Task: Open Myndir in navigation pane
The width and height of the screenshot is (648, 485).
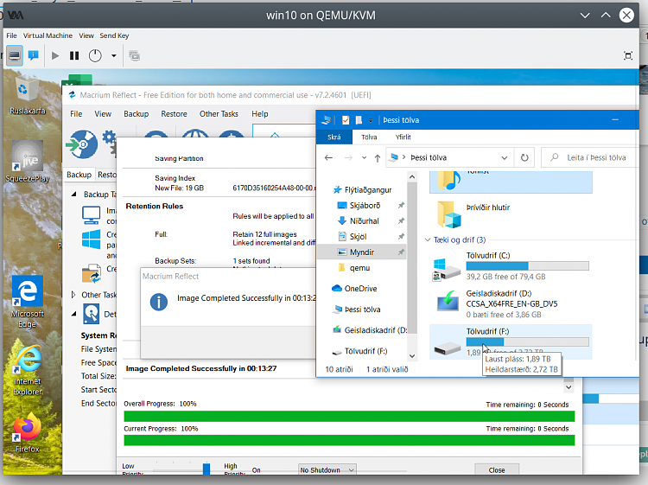Action: [362, 252]
